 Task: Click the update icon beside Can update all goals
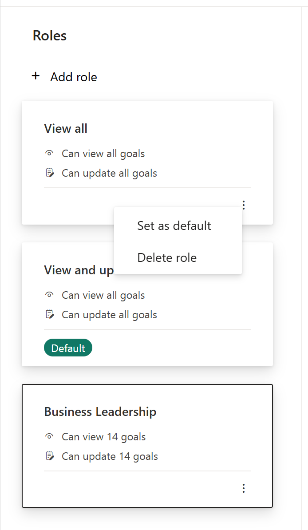click(49, 314)
